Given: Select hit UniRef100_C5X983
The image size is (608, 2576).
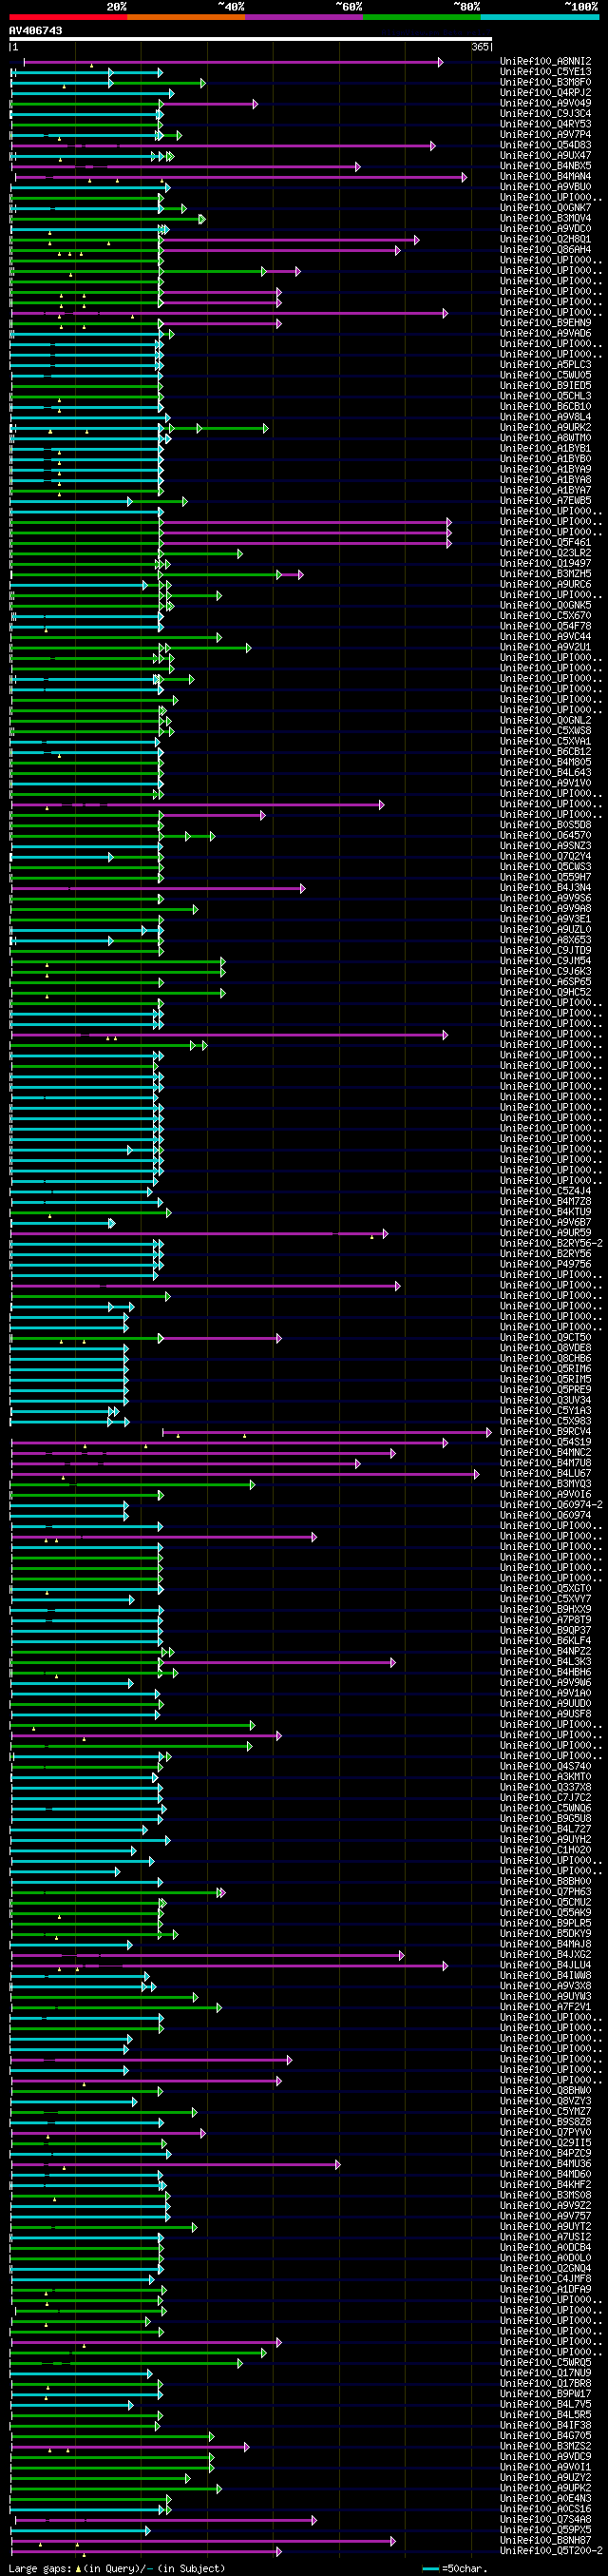Looking at the screenshot, I should [545, 1421].
